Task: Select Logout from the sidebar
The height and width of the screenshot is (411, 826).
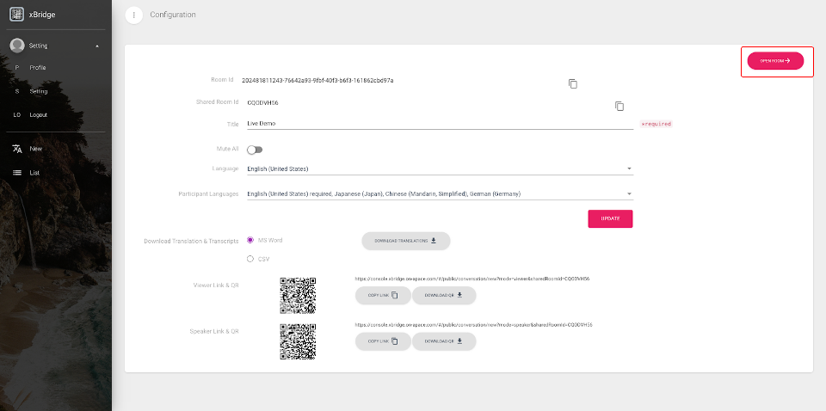Action: click(38, 114)
